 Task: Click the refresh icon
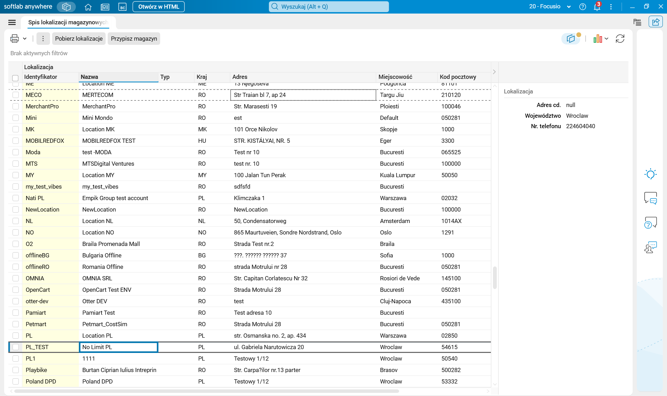[x=620, y=39]
